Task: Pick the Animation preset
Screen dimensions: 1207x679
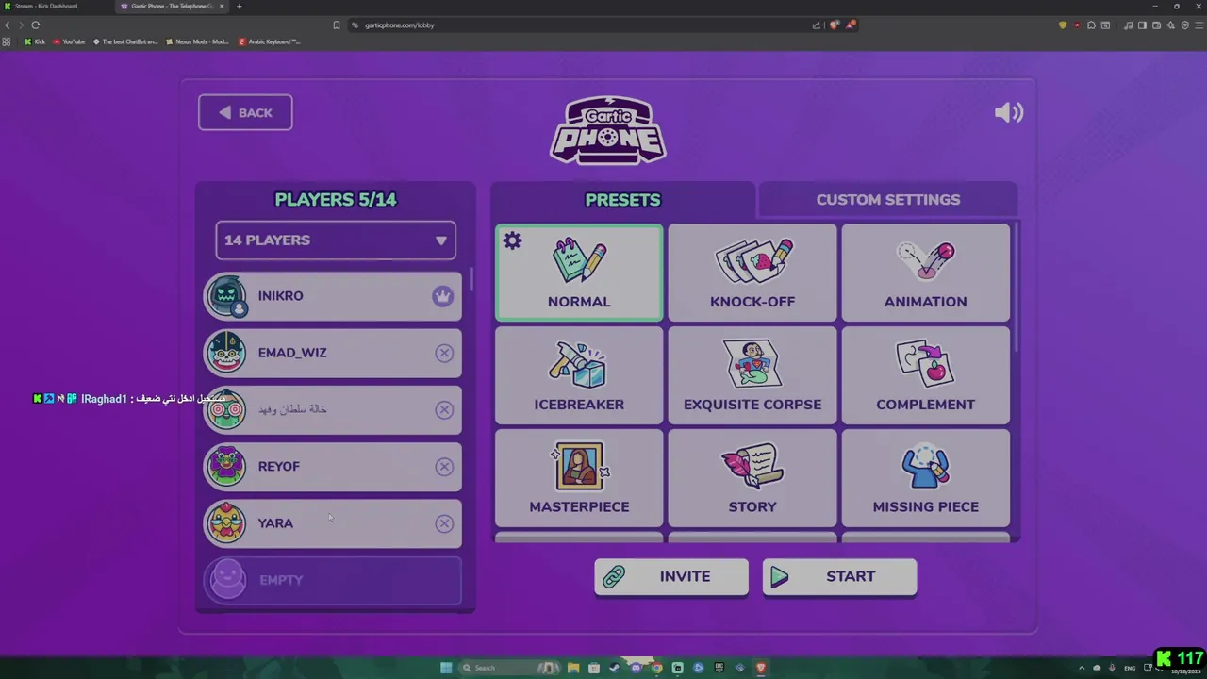Action: coord(925,273)
